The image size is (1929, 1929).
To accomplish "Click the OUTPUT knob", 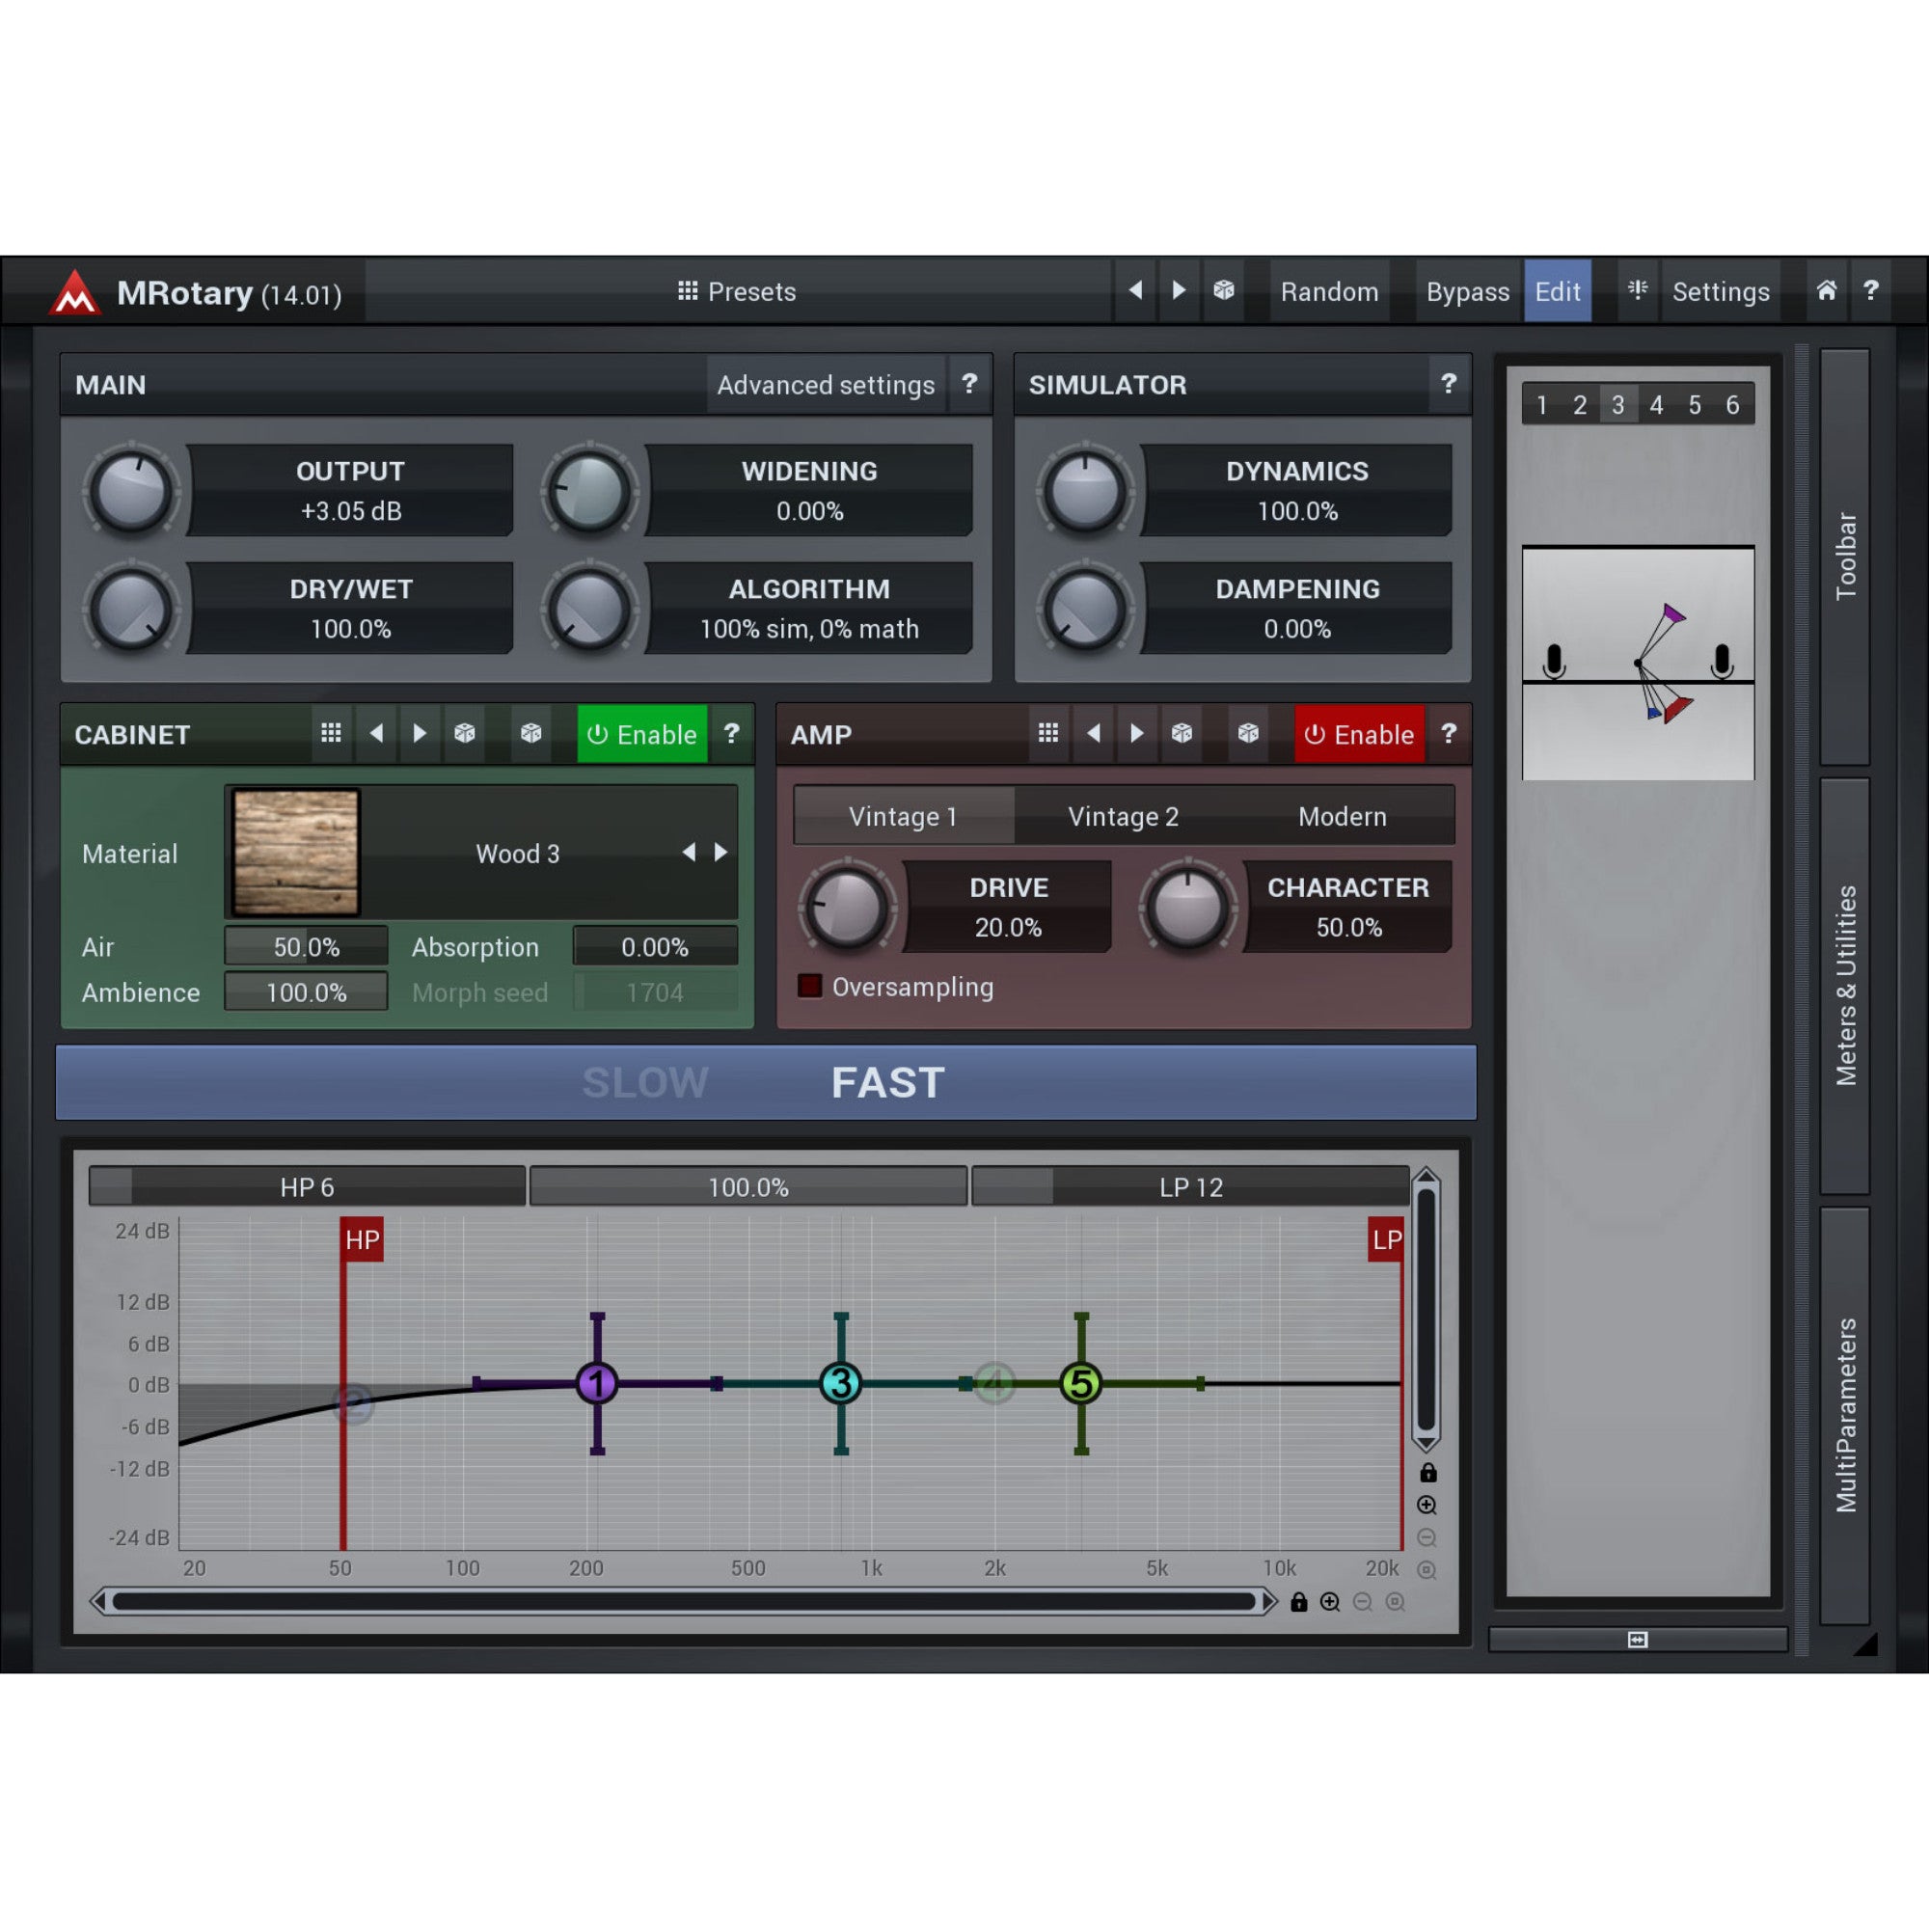I will pyautogui.click(x=131, y=491).
